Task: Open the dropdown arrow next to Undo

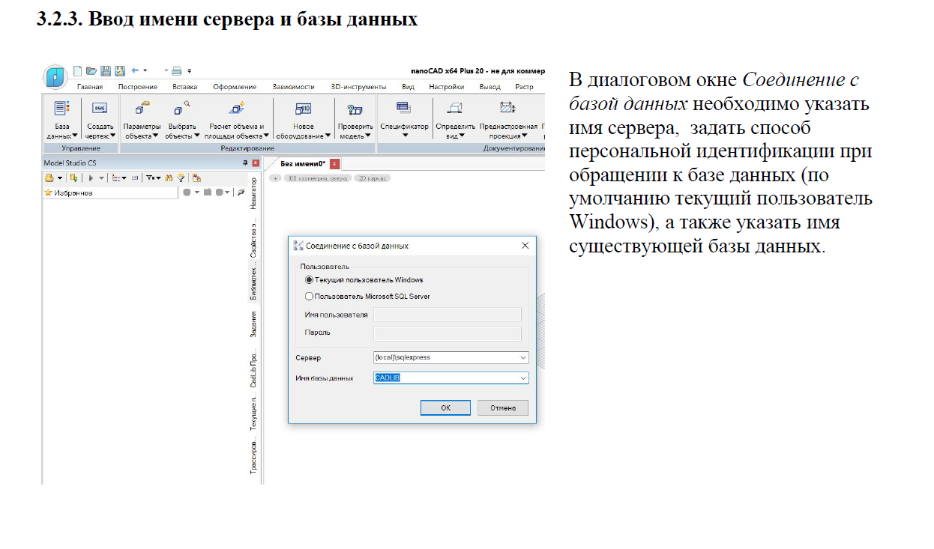Action: (x=145, y=71)
